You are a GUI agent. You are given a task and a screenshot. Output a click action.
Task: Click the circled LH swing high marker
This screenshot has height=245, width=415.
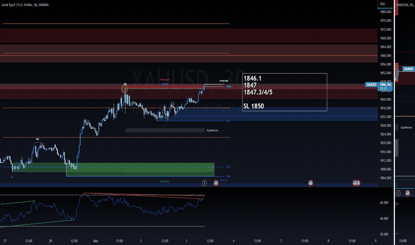click(x=124, y=89)
